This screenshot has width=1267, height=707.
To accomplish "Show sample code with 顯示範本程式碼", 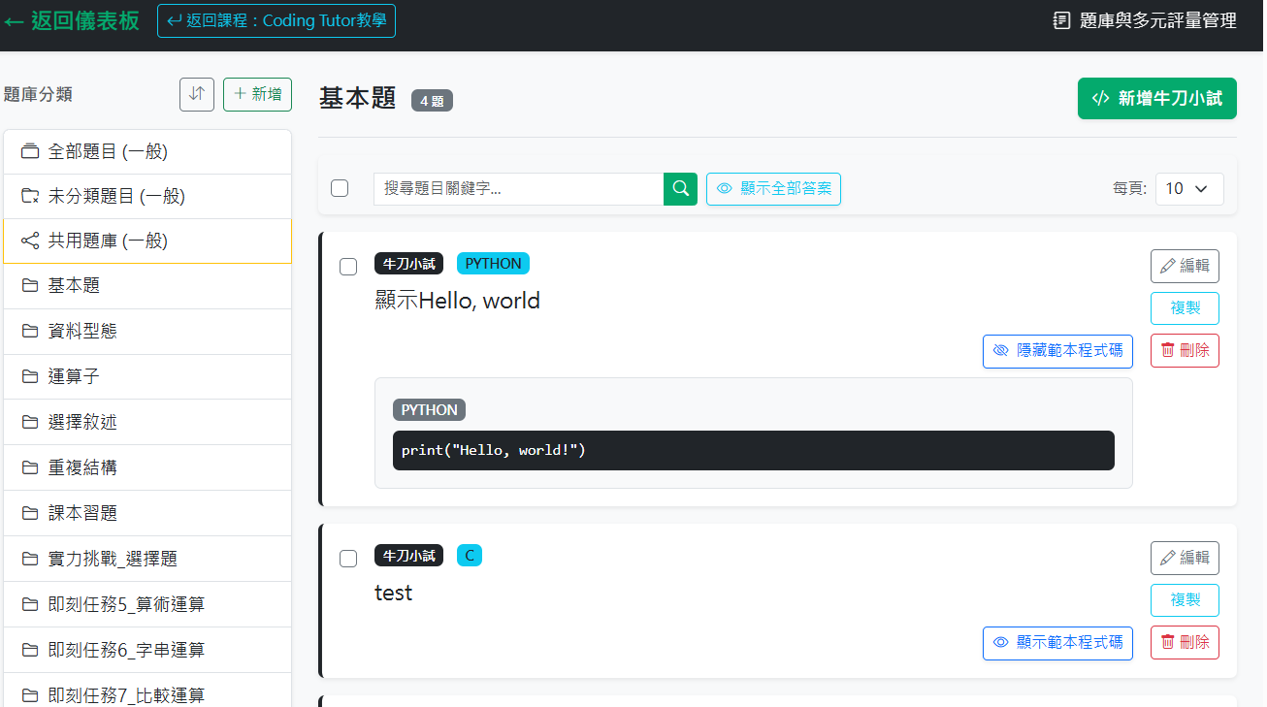I will click(1057, 643).
